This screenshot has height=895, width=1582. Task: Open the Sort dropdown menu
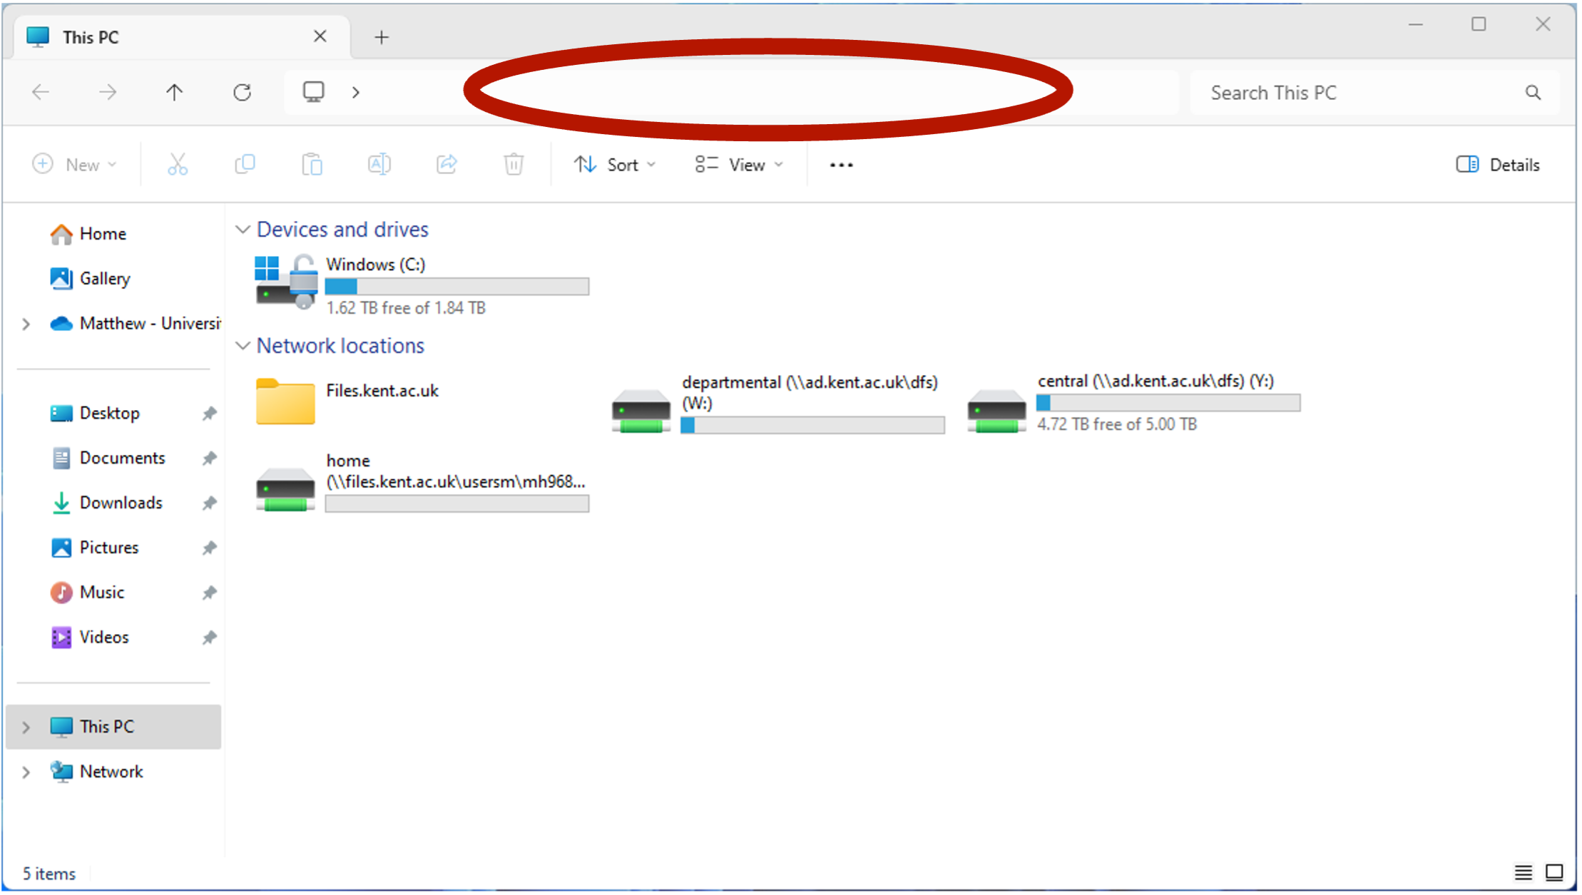(615, 165)
